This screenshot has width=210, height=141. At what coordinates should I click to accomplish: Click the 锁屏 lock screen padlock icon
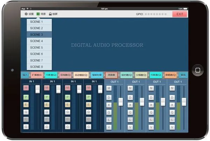[50, 14]
